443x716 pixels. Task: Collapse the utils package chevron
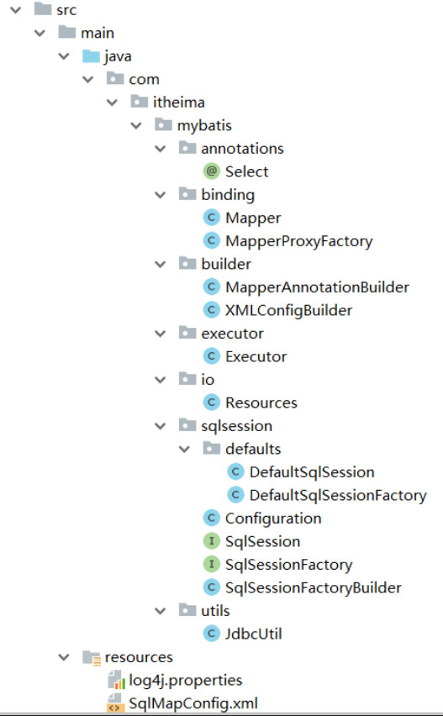click(161, 610)
